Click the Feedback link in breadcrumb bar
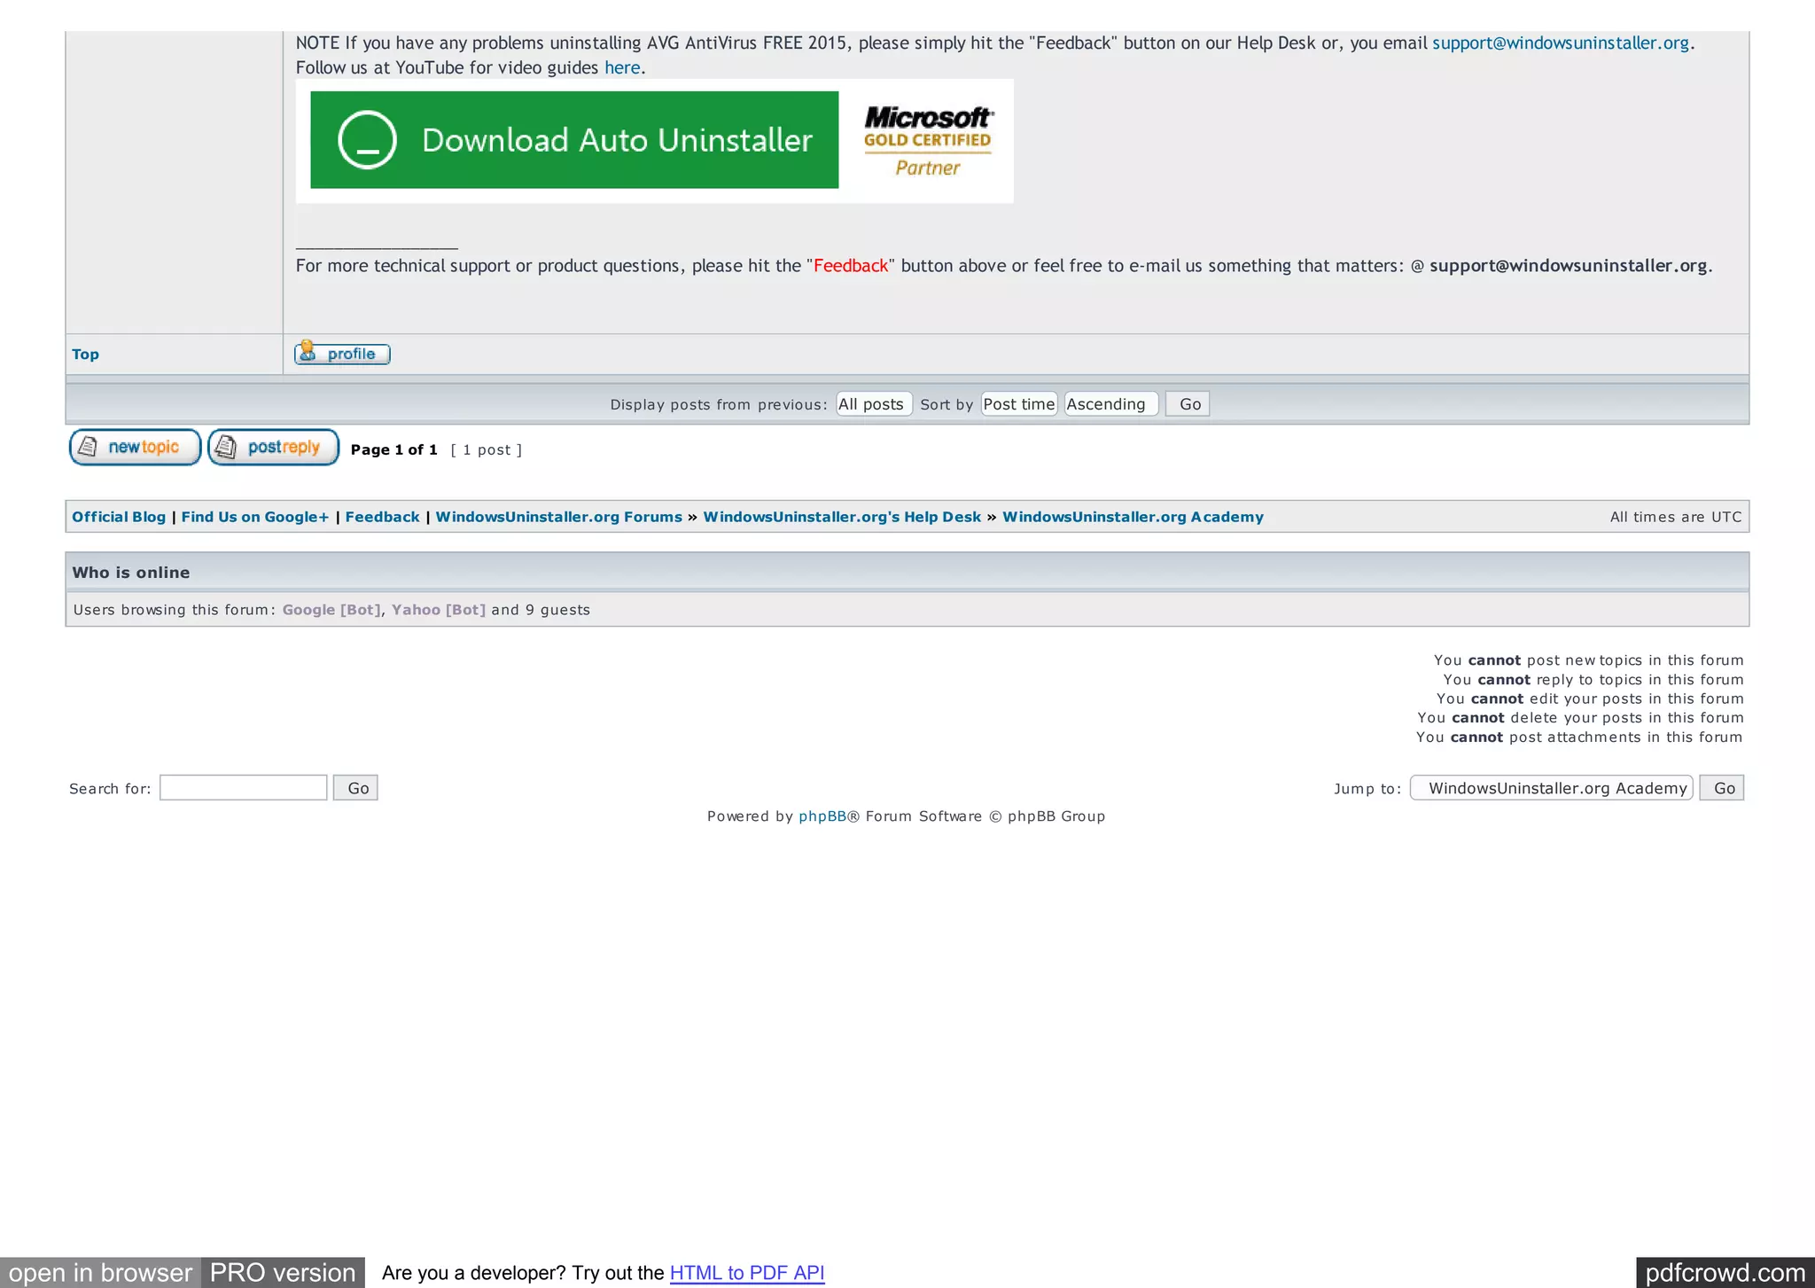Viewport: 1815px width, 1288px height. 382,517
